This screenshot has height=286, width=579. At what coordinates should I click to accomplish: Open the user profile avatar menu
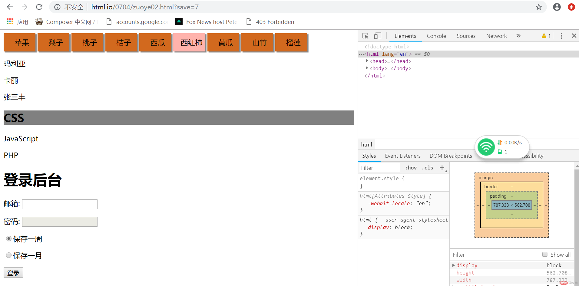557,7
